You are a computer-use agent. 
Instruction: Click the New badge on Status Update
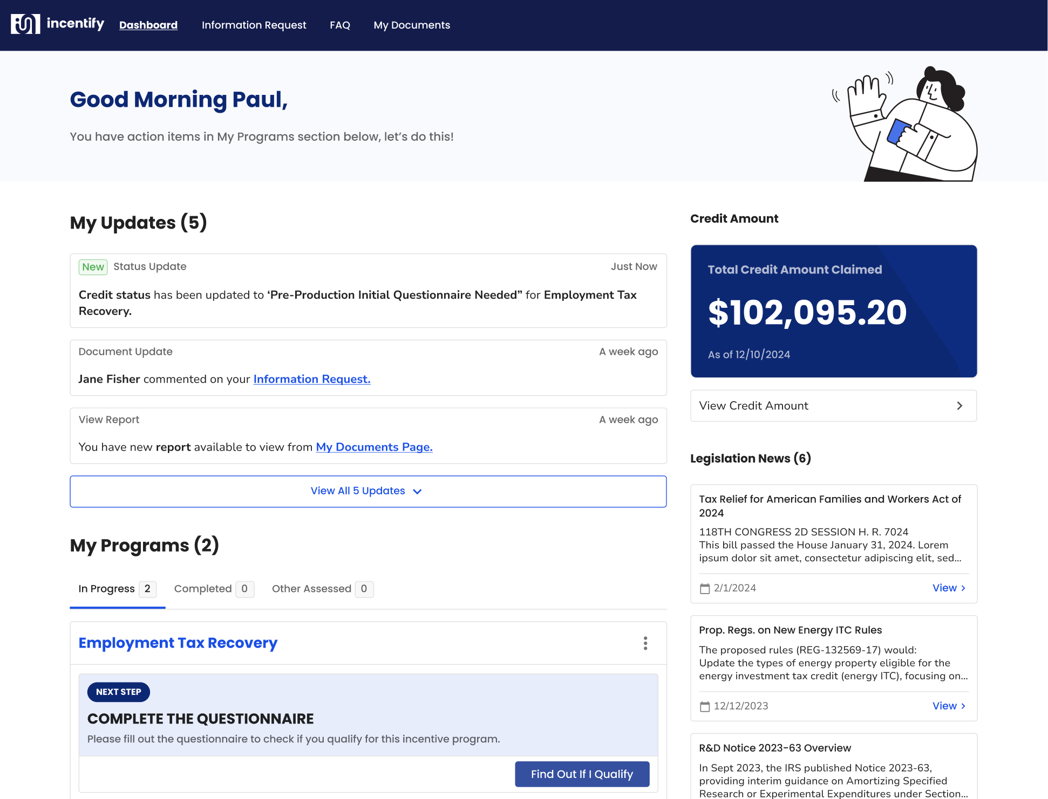point(93,267)
